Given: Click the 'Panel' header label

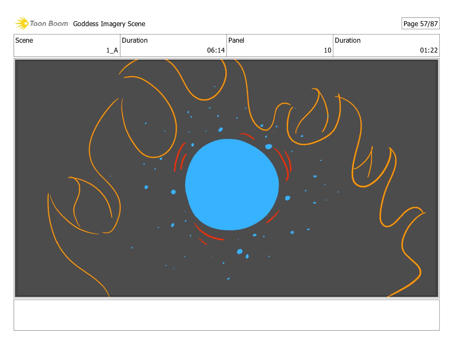Looking at the screenshot, I should (236, 40).
